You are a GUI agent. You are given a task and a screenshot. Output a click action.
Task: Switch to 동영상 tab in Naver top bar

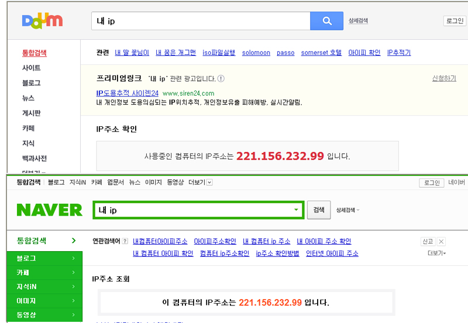point(175,182)
